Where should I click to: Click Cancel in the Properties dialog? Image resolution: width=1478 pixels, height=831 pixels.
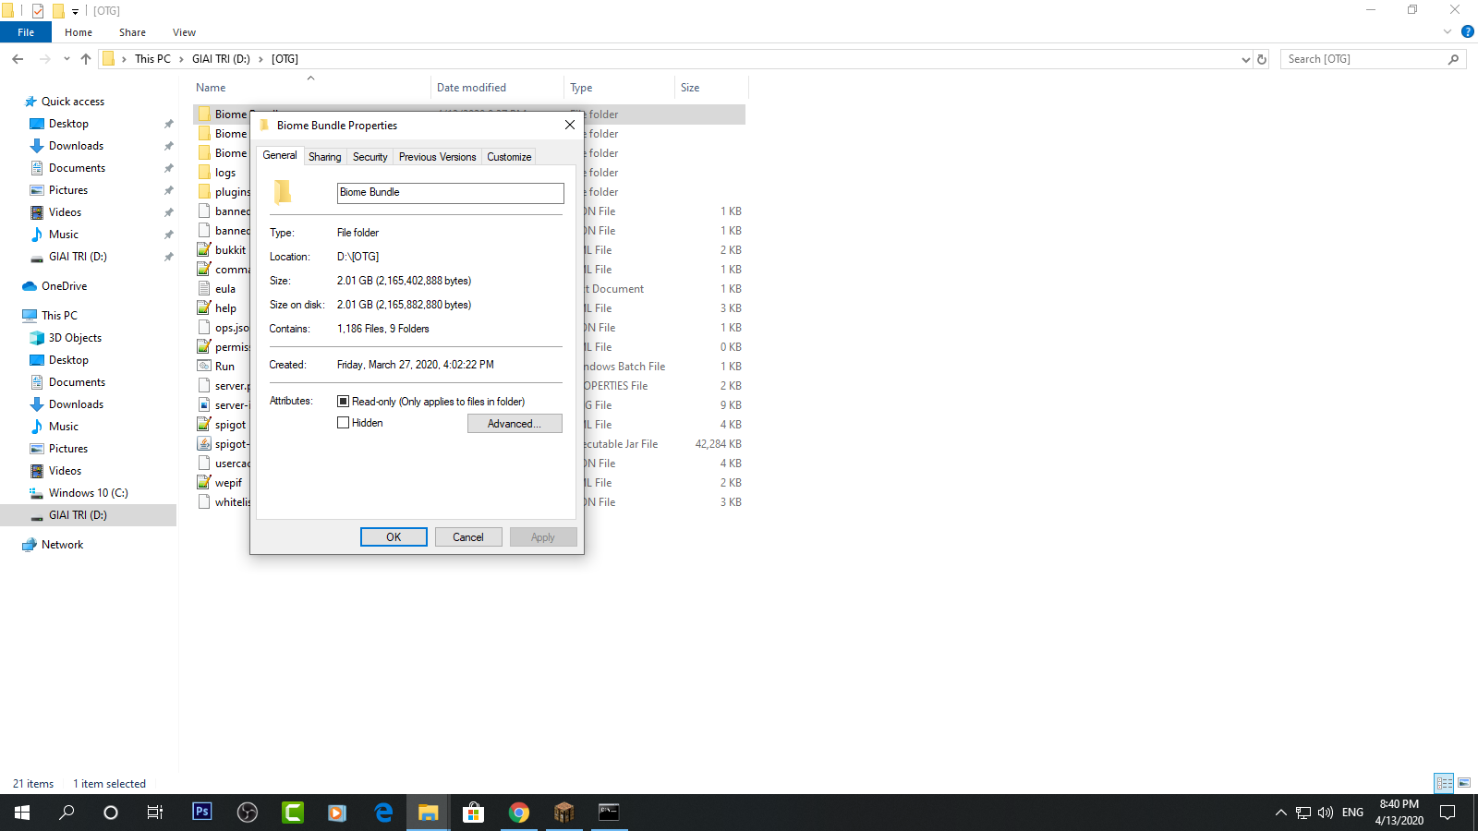tap(468, 537)
